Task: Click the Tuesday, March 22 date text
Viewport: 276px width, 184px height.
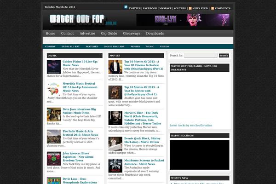Action: [60, 7]
